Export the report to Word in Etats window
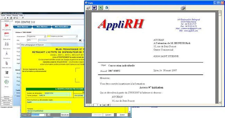This screenshot has width=225, height=118. 94,8
